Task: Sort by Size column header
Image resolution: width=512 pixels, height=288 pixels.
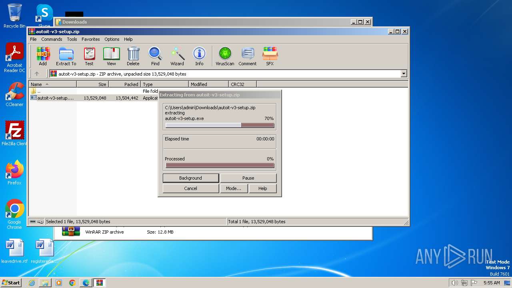Action: coord(92,84)
